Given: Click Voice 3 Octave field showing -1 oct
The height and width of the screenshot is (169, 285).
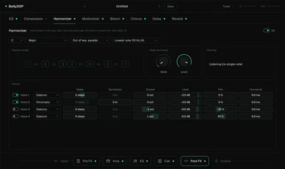Looking at the screenshot, I should pyautogui.click(x=150, y=109).
